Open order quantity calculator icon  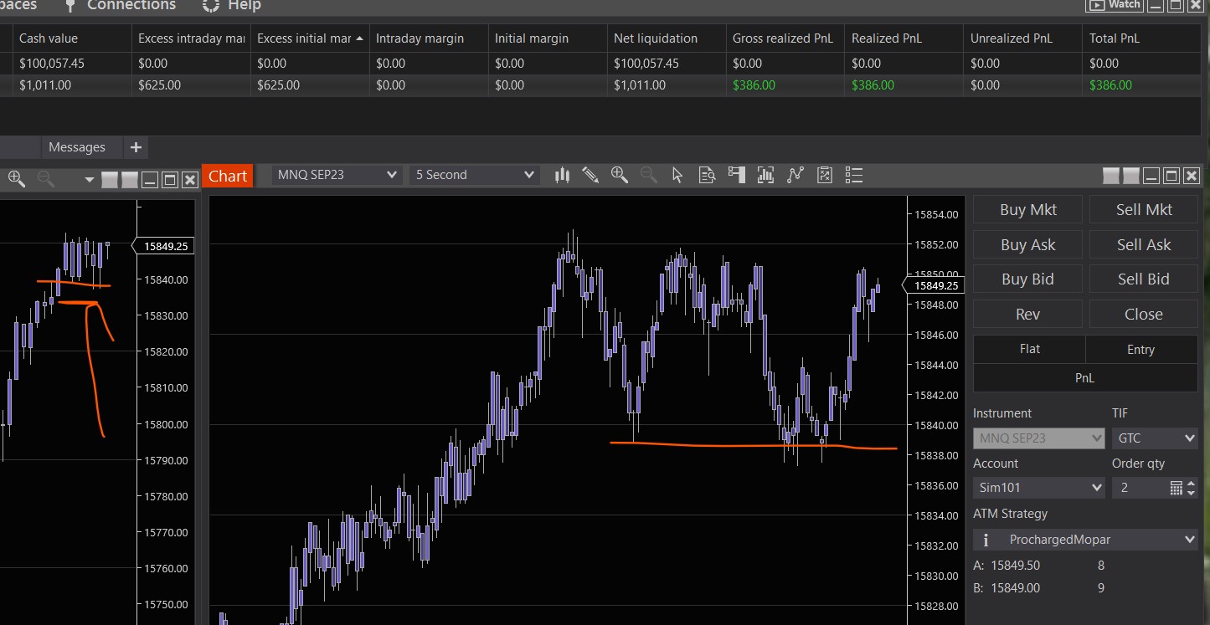pos(1176,488)
